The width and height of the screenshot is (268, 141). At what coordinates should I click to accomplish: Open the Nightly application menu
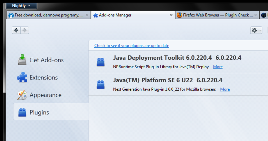[21, 6]
